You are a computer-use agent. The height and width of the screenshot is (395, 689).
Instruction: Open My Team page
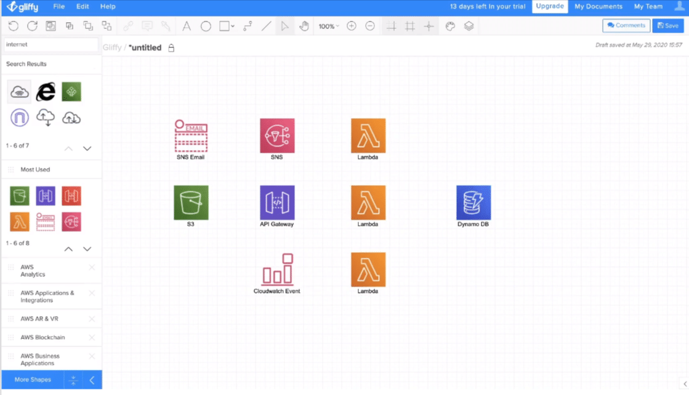(648, 7)
